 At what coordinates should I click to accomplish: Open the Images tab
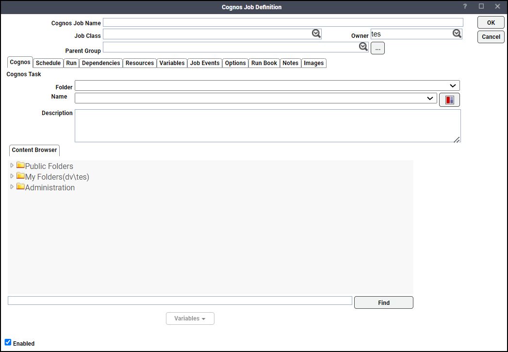pyautogui.click(x=314, y=63)
